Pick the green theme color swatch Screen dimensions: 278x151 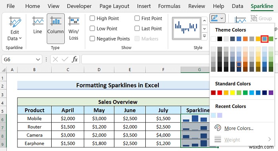pyautogui.click(x=271, y=39)
